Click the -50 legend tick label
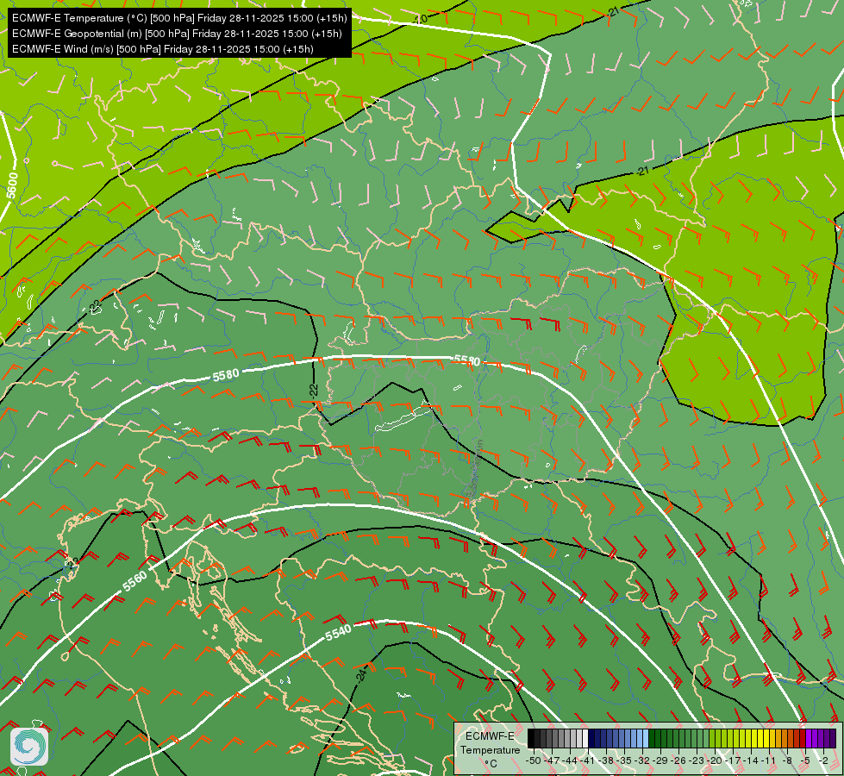 click(534, 760)
